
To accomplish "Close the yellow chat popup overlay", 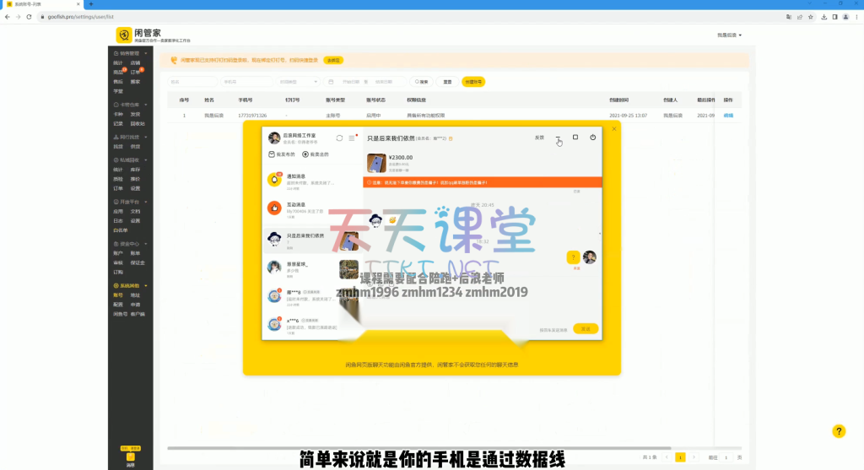I will pos(613,129).
